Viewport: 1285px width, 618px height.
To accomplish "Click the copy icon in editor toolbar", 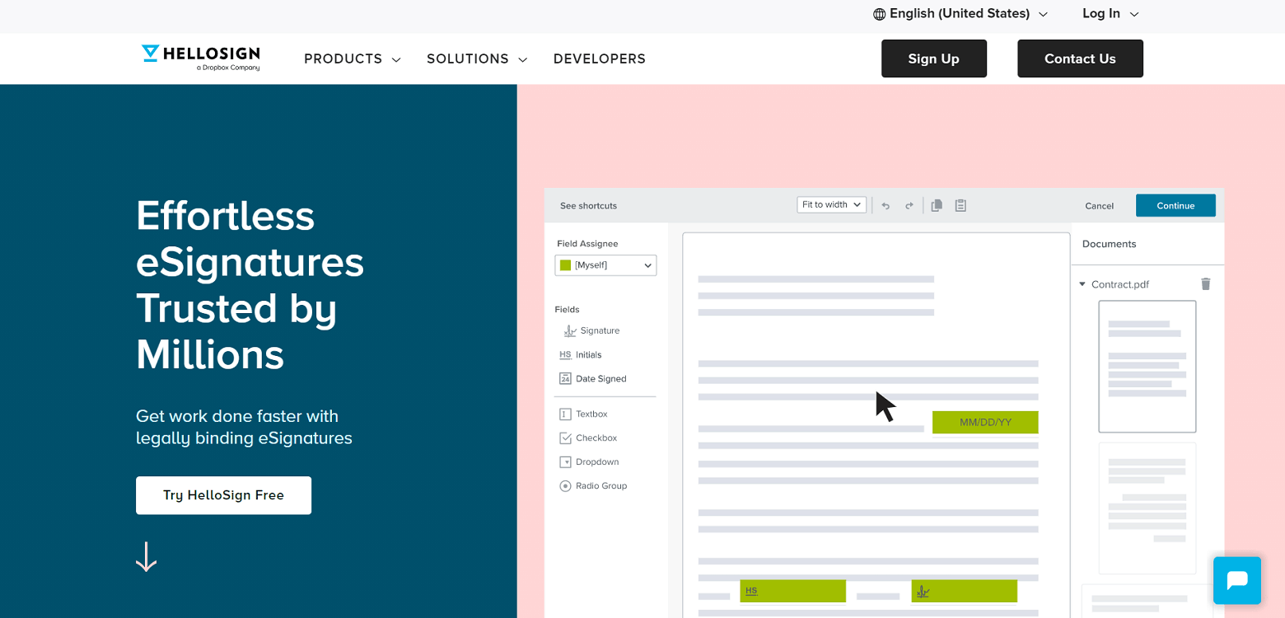I will (937, 205).
